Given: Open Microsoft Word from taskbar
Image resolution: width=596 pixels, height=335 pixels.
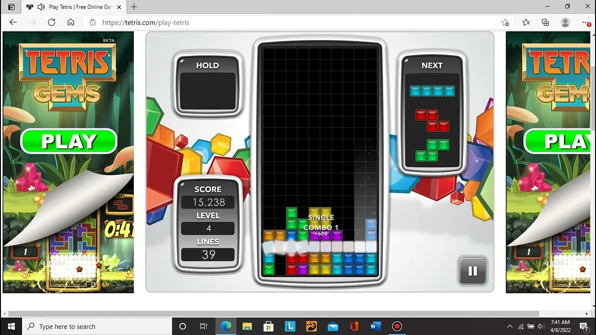Looking at the screenshot, I should click(x=375, y=326).
